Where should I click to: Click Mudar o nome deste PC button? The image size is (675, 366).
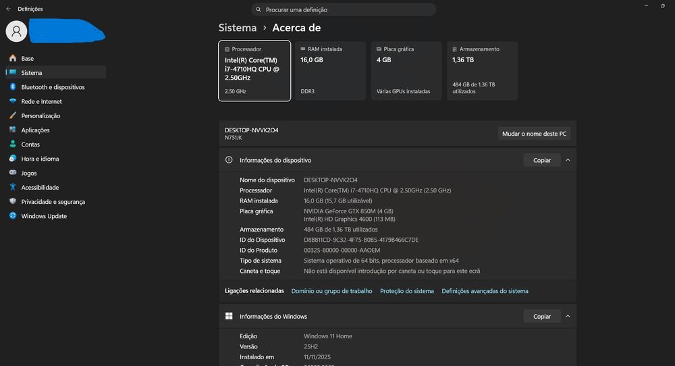pyautogui.click(x=534, y=134)
